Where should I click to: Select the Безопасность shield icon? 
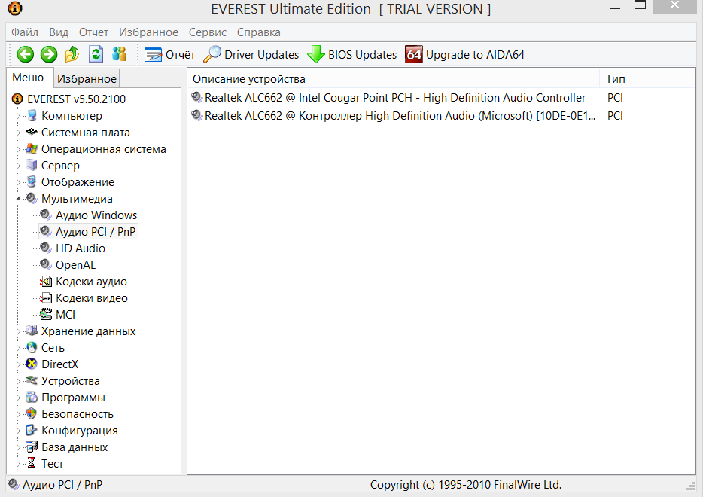(x=32, y=413)
